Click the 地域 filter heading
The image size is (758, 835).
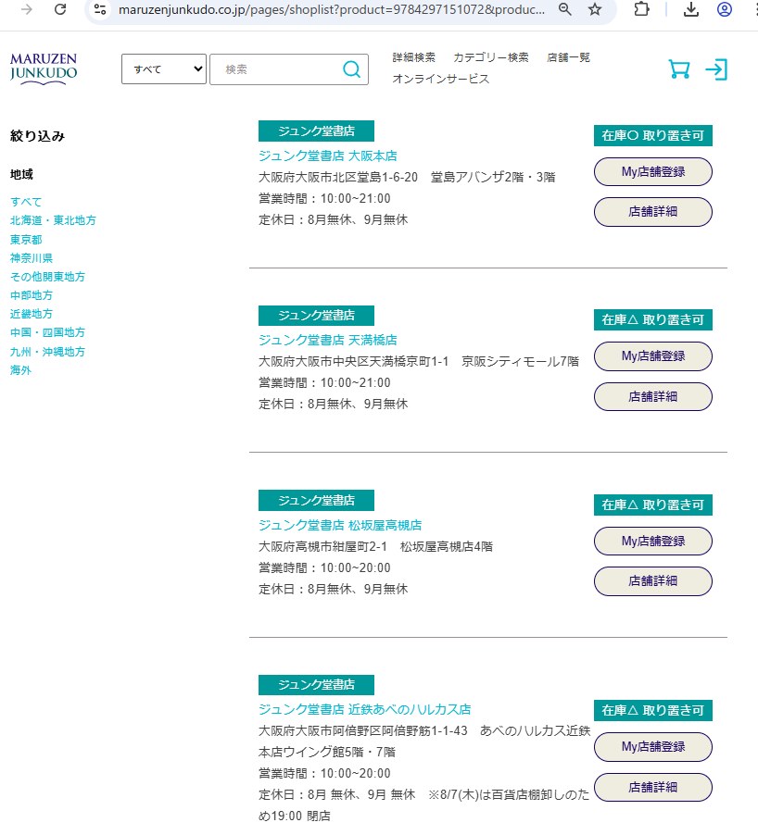(21, 175)
